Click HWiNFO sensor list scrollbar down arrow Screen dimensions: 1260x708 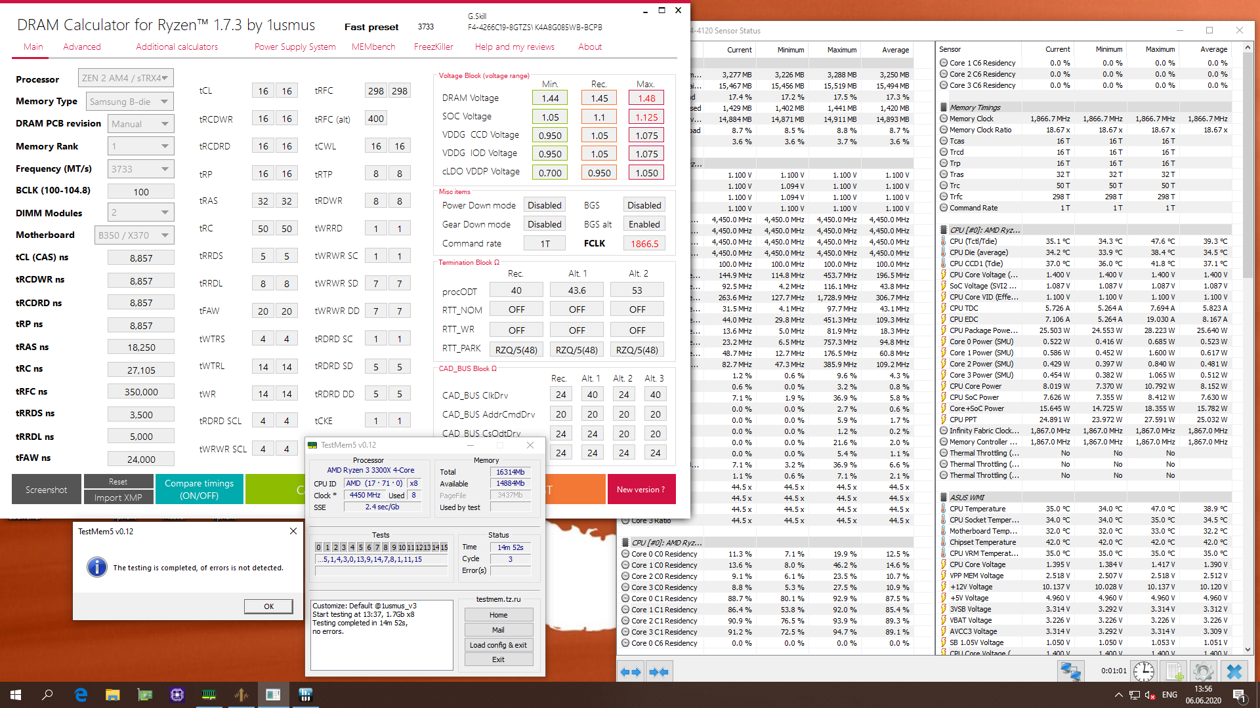pyautogui.click(x=1248, y=650)
